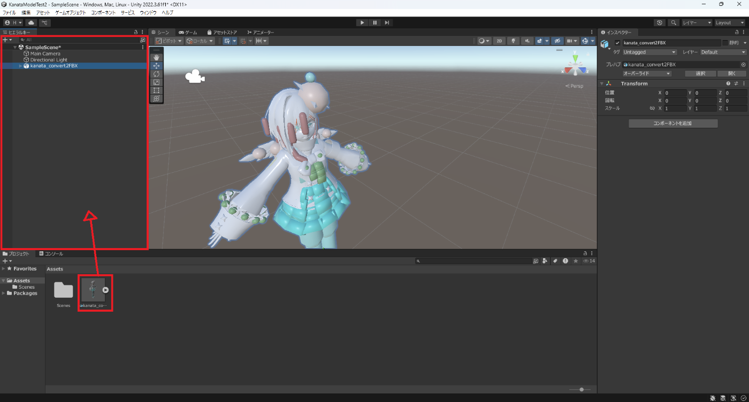The image size is (749, 402).
Task: Select the Scale tool
Action: (157, 82)
